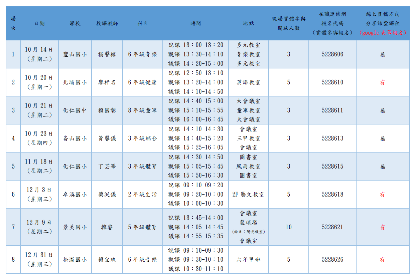This screenshot has width=416, height=280.
Task: Select the time line 觀課 15:10-15:55
Action: click(x=196, y=110)
